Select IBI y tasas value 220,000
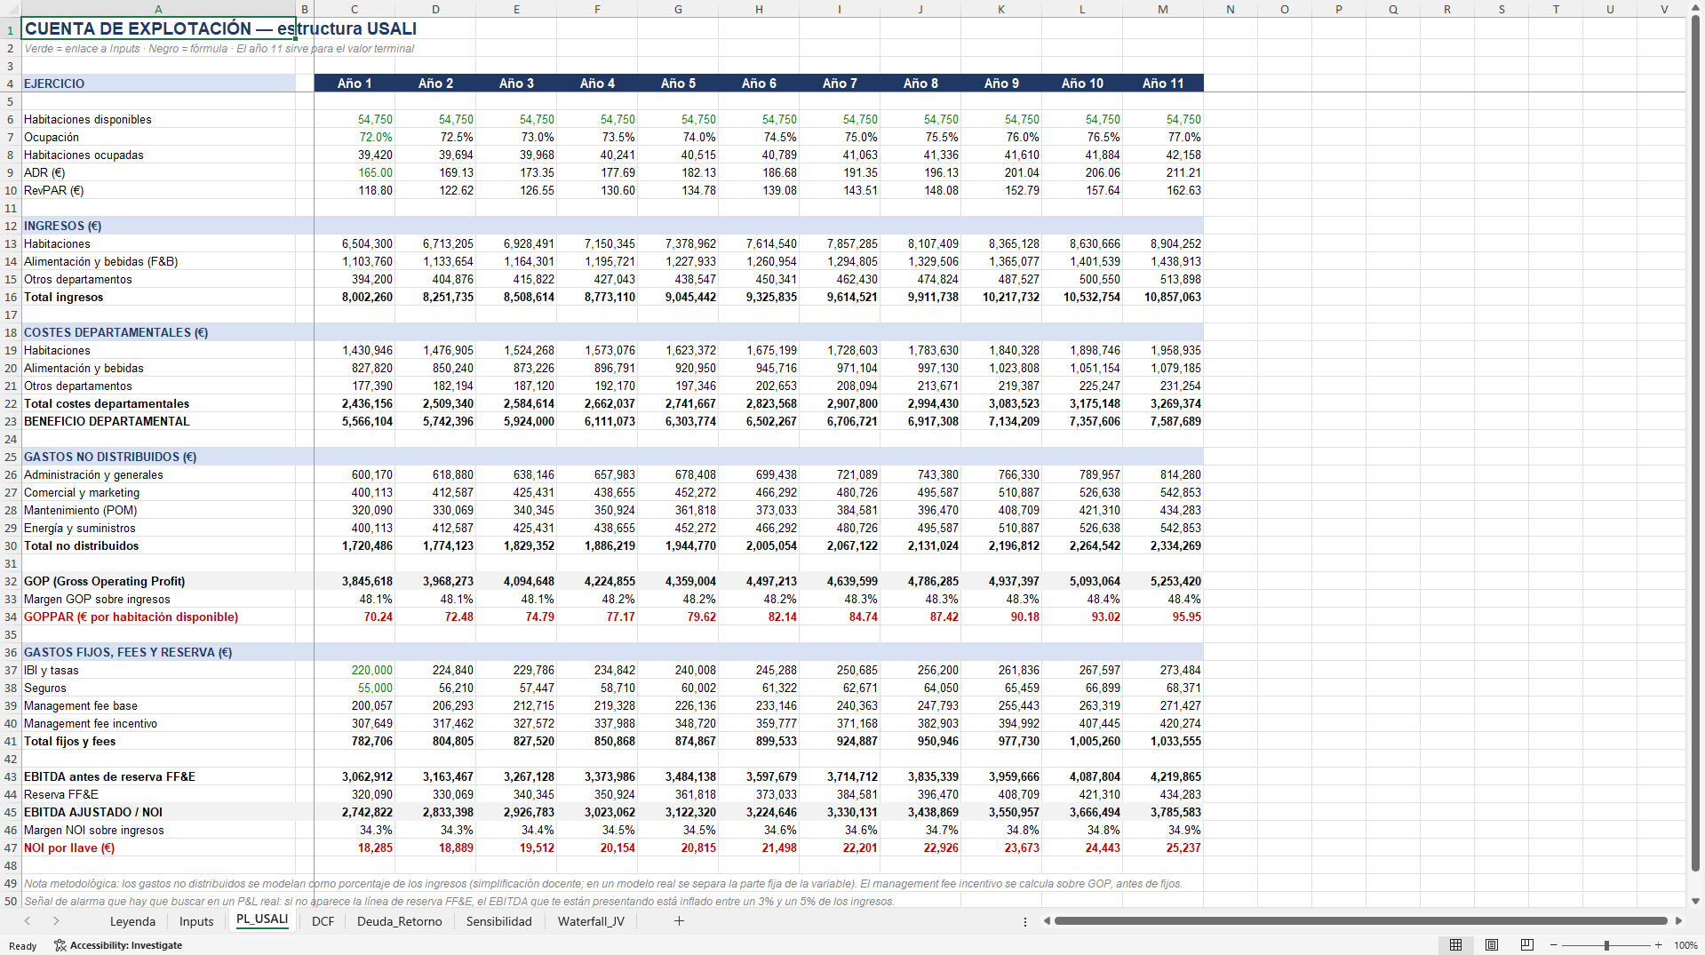 (355, 670)
